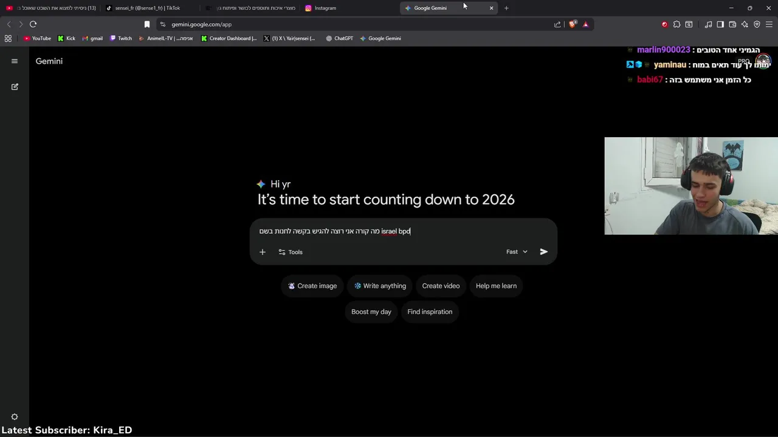The height and width of the screenshot is (437, 778).
Task: Click the red recording extension icon
Action: pos(664,24)
